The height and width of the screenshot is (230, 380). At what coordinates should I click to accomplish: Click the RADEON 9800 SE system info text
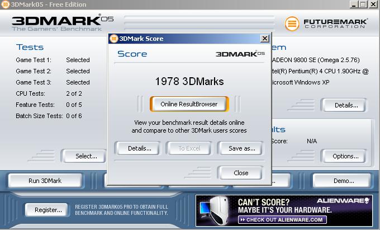coord(316,60)
